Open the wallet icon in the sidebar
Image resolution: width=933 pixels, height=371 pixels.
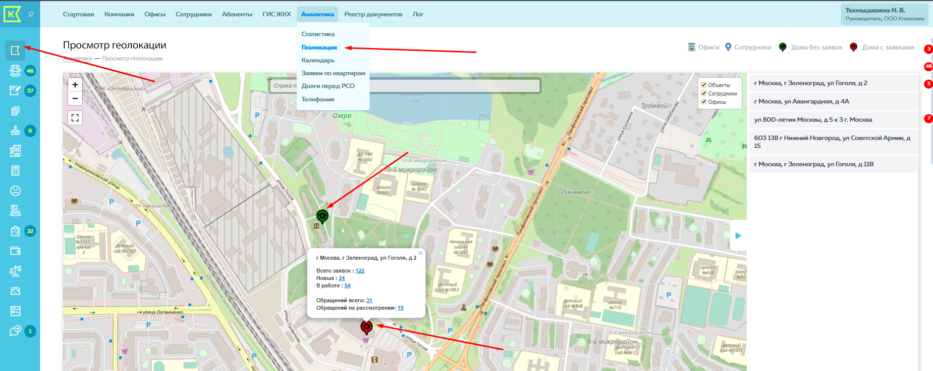click(15, 251)
